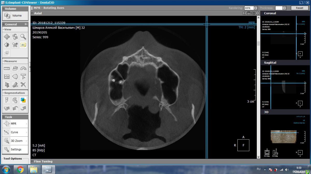Select the protractor angle measurement tool
This screenshot has height=174, width=311.
tap(23, 68)
